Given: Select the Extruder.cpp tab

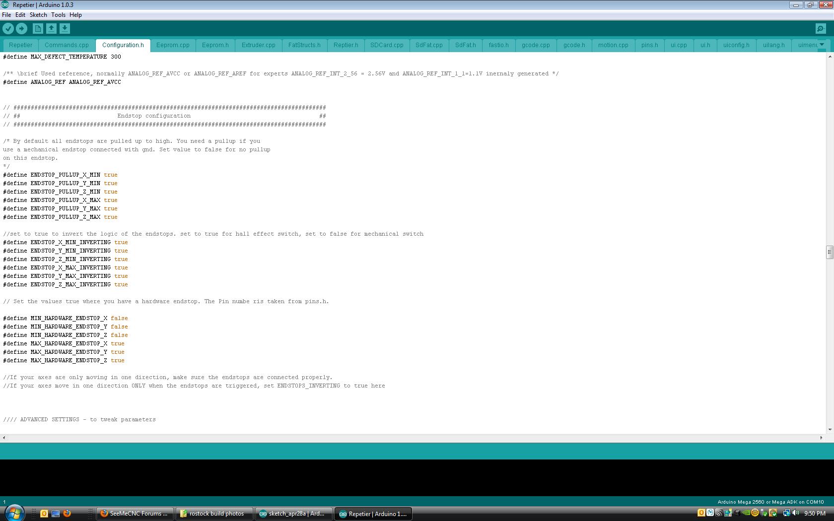Looking at the screenshot, I should point(258,45).
